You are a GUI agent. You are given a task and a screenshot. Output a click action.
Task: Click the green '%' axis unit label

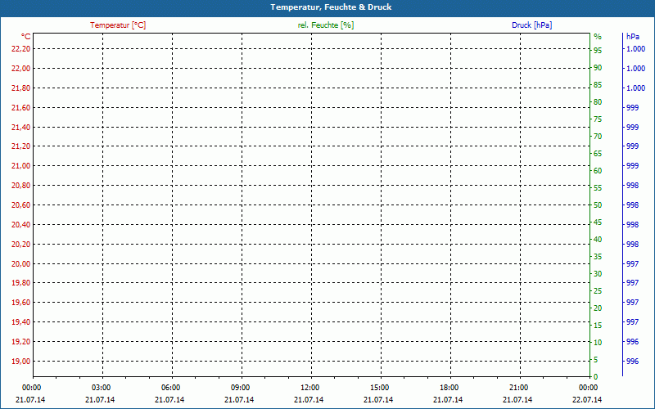point(598,37)
